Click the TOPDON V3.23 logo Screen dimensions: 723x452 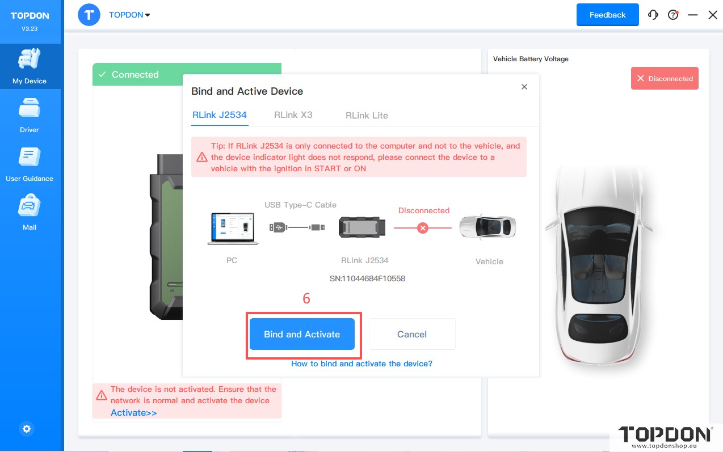click(x=30, y=21)
